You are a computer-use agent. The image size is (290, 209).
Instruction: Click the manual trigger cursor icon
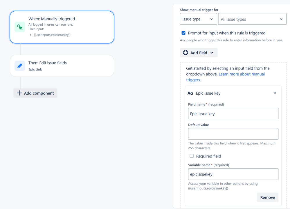pyautogui.click(x=20, y=27)
